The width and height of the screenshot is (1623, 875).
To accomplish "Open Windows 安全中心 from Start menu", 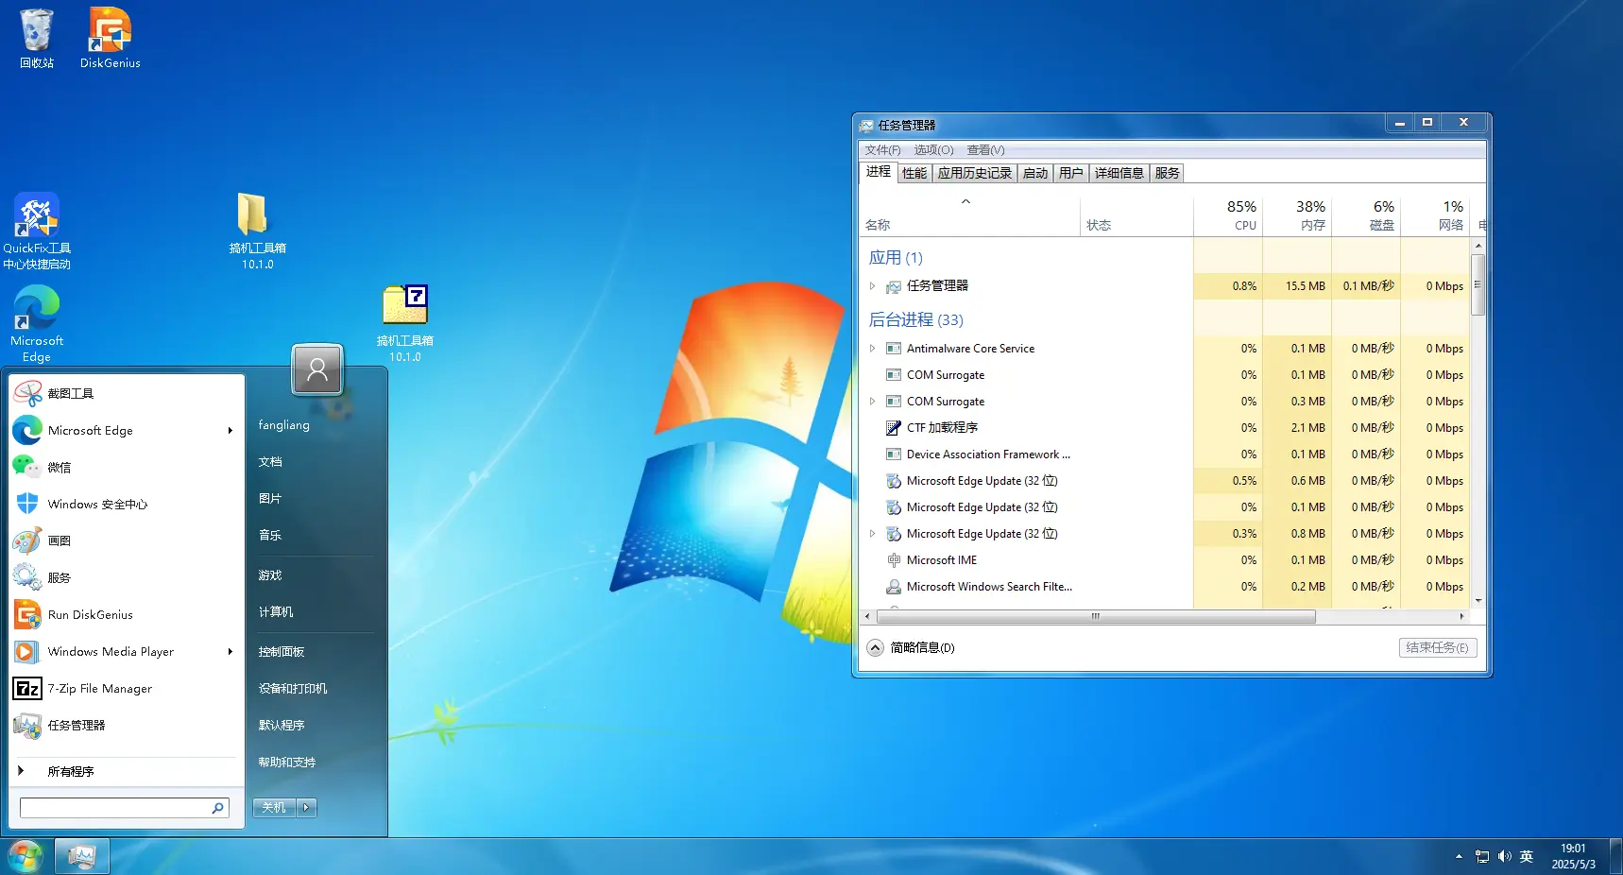I will coord(126,504).
